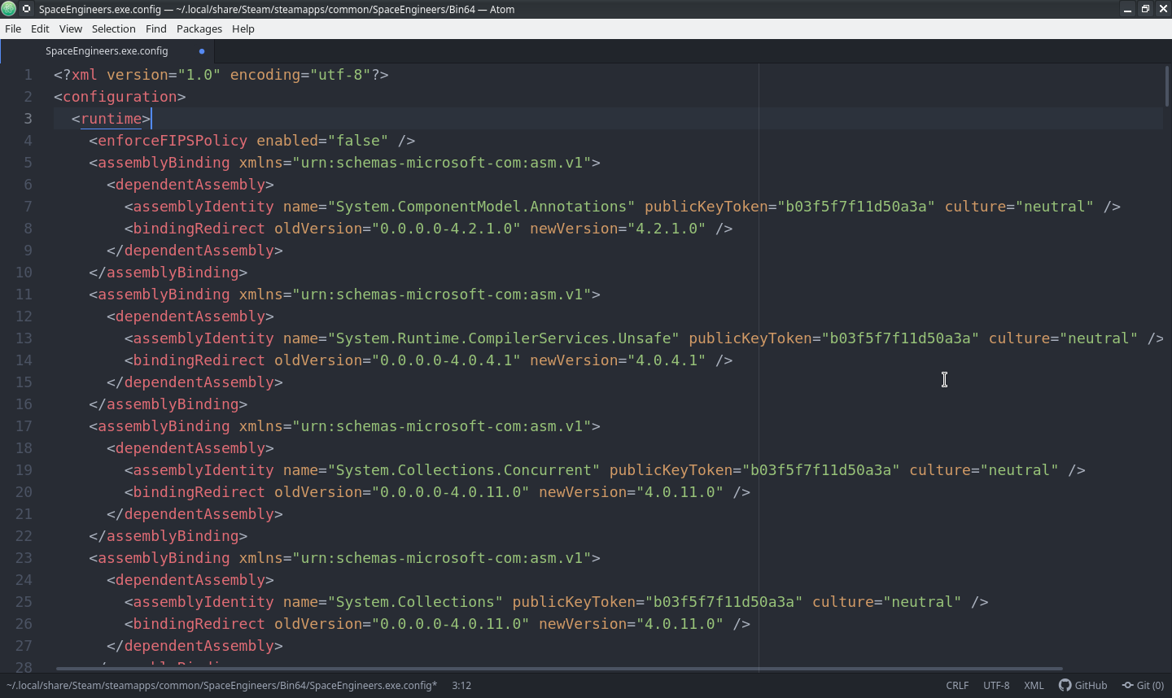This screenshot has height=698, width=1172.
Task: Click the "false" attribute value on line 4
Action: (x=358, y=140)
